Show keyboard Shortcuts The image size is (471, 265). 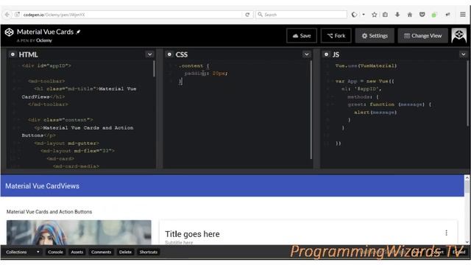click(149, 252)
